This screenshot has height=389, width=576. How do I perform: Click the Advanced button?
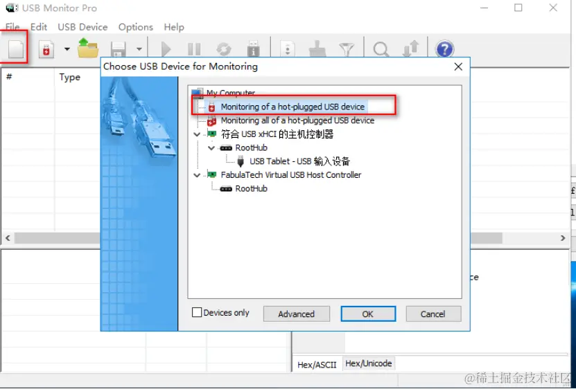(297, 314)
